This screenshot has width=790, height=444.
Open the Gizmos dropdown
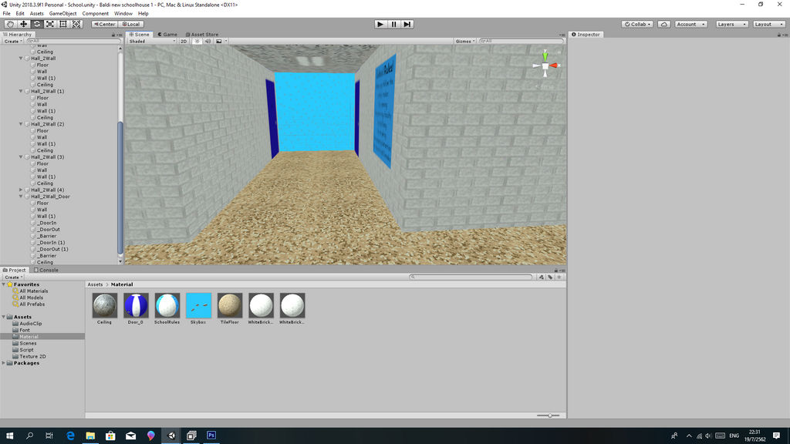click(465, 42)
